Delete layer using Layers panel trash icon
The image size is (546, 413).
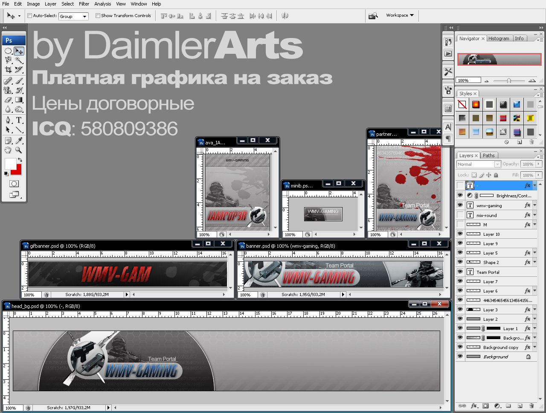pos(531,406)
